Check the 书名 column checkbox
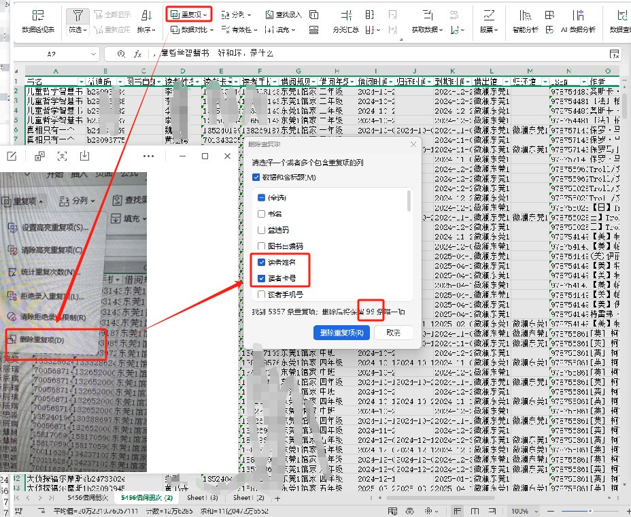Viewport: 631px width, 517px height. [x=262, y=214]
